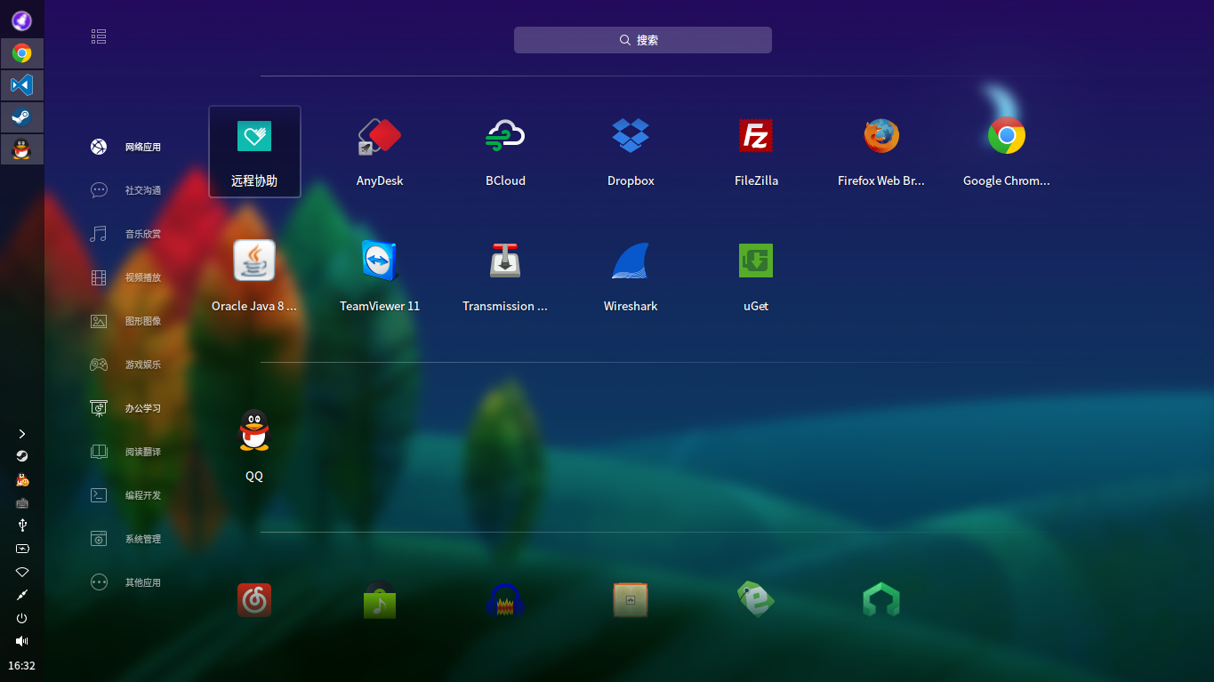Click the Steam tray icon
This screenshot has width=1214, height=682.
[22, 456]
